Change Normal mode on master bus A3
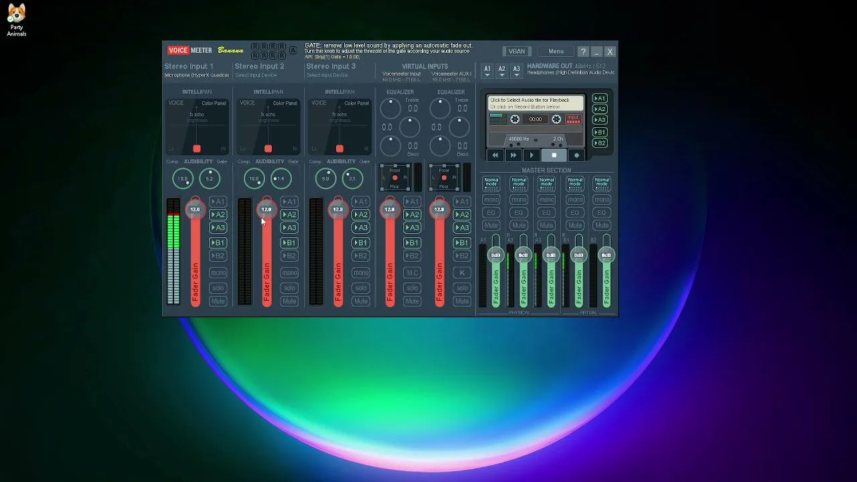 coord(547,183)
